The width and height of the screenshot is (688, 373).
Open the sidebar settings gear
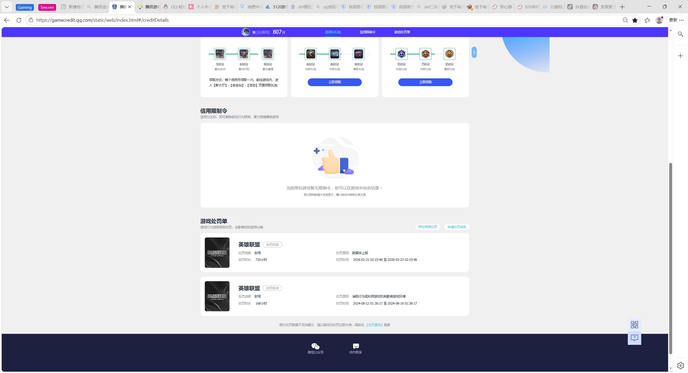680,365
